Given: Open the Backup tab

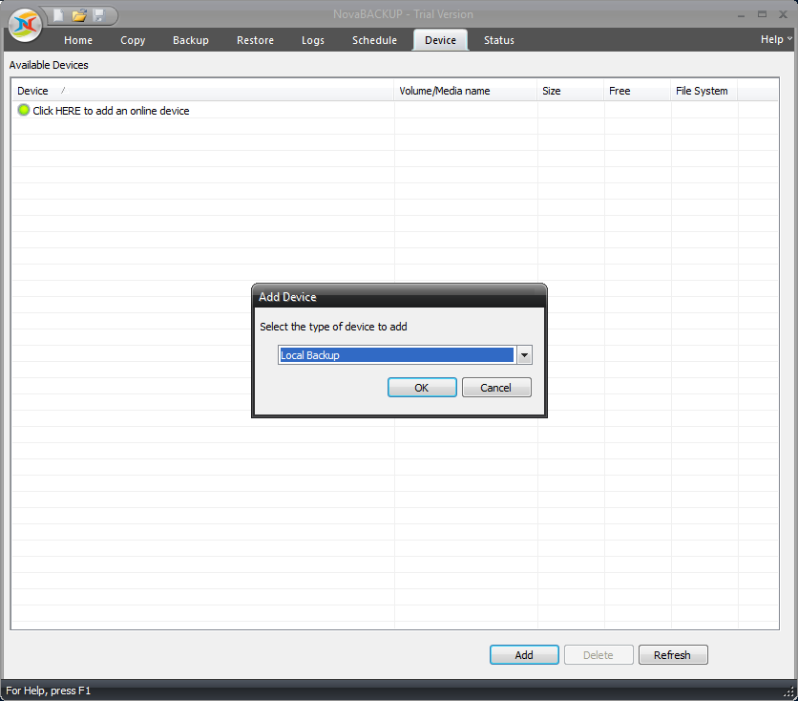Looking at the screenshot, I should [190, 40].
